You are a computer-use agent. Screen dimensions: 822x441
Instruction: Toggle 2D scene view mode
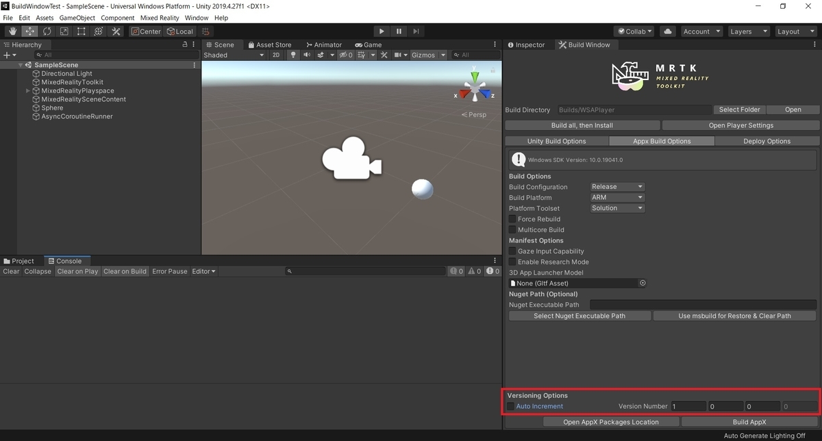[276, 55]
